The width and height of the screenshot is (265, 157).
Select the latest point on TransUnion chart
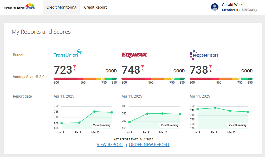click(112, 112)
